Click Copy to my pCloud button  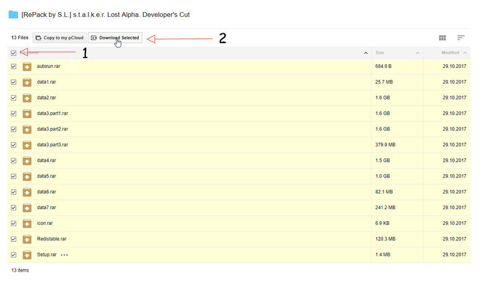click(59, 38)
